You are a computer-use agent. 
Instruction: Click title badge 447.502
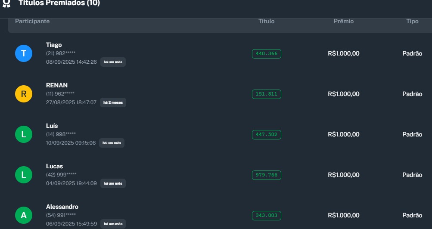266,135
